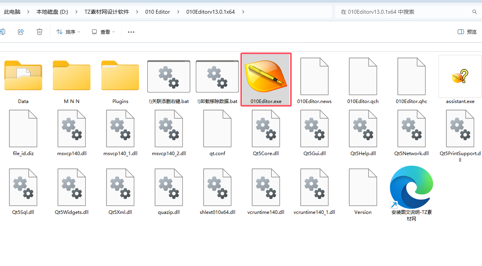Select the Qt5PrintSupport.dll file icon
Viewport: 482px width, 266px height.
point(460,128)
